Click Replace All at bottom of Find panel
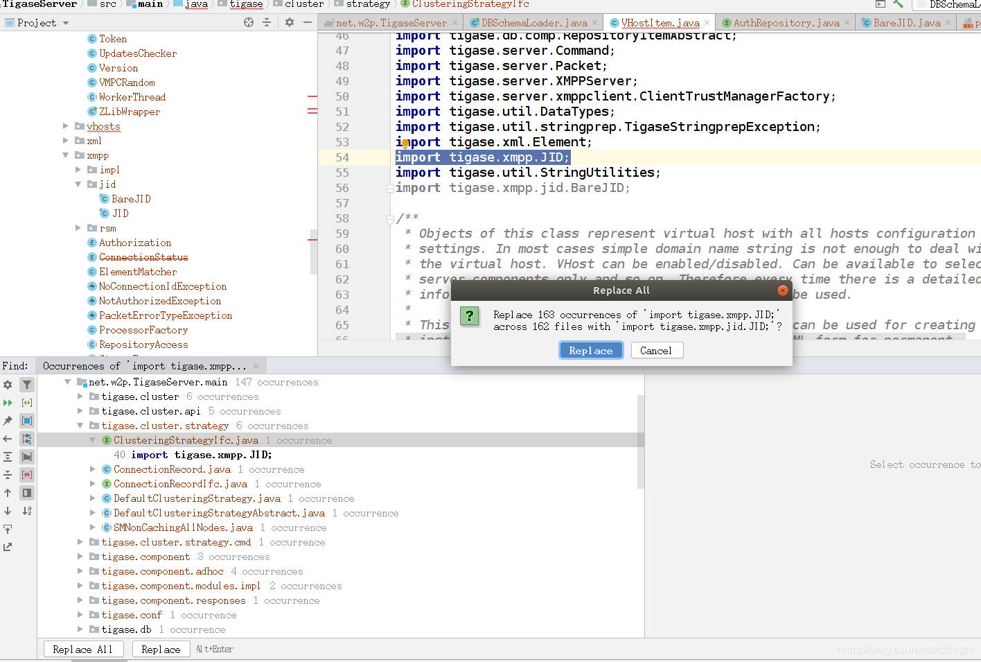The width and height of the screenshot is (981, 662). pos(83,650)
